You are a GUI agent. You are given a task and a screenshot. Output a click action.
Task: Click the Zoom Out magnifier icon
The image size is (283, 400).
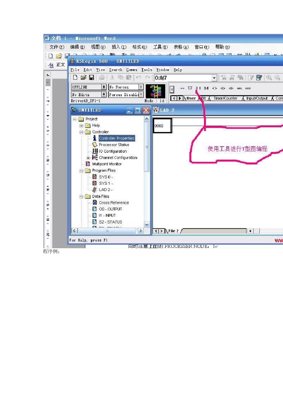pos(277,78)
